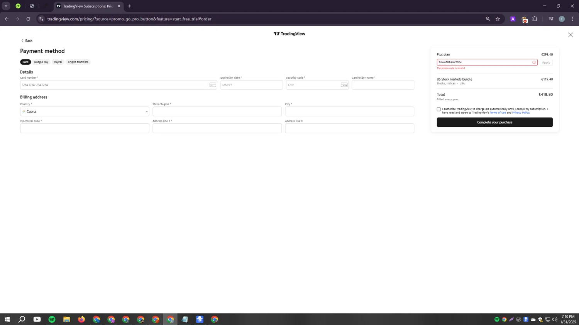Screen dimensions: 579x325
Task: Click the purple A extension icon
Action: [x=513, y=19]
